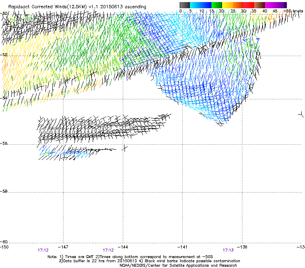Click the "40" label under the color bar
Screen dimensions: 305x268
point(265,11)
